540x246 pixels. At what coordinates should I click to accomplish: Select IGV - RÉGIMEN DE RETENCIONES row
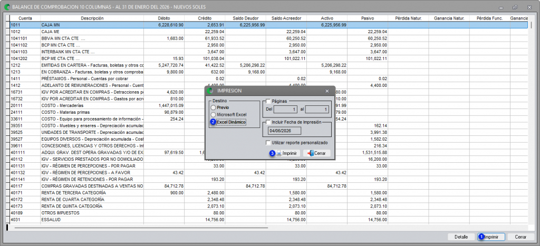pyautogui.click(x=268, y=179)
